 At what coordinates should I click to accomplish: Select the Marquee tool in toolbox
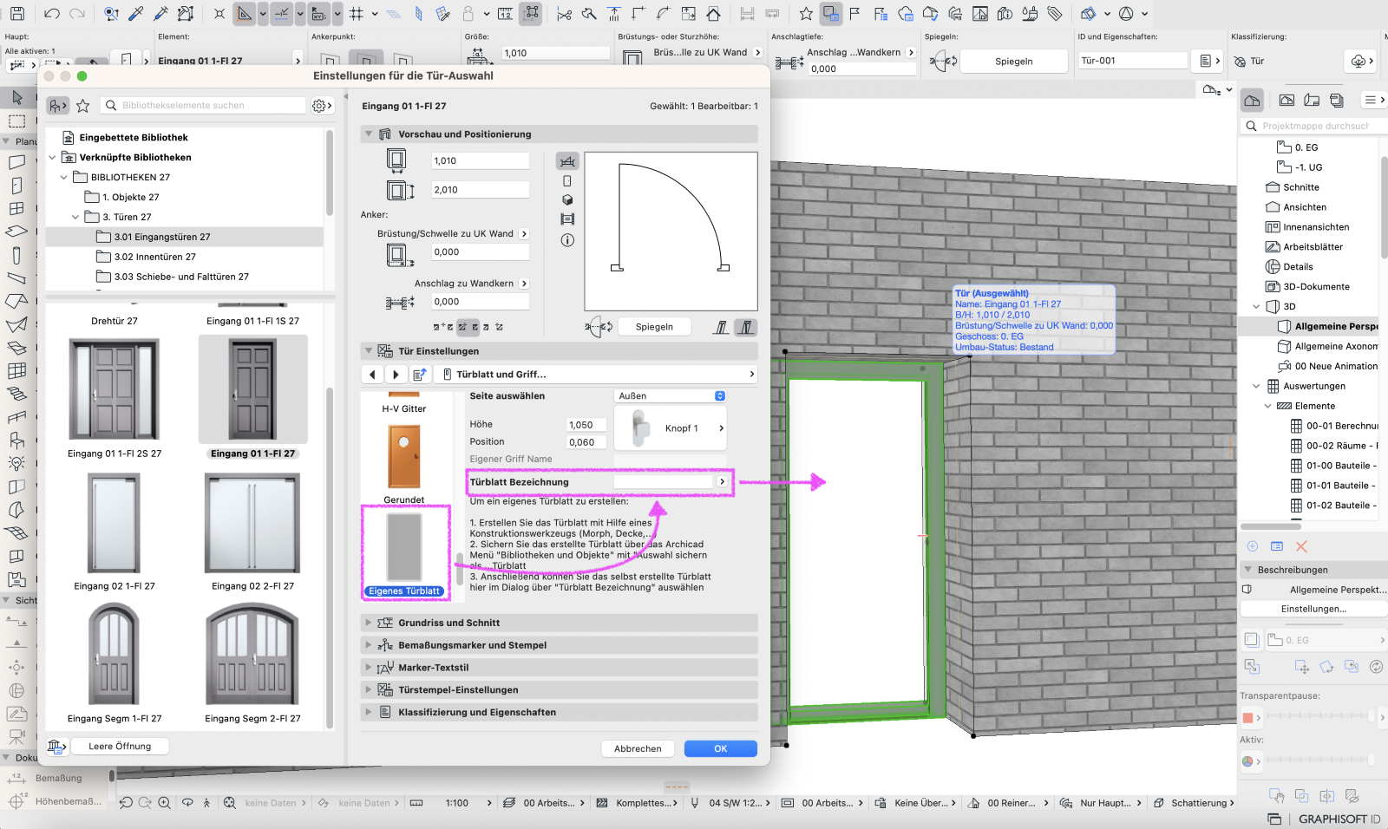pyautogui.click(x=16, y=121)
